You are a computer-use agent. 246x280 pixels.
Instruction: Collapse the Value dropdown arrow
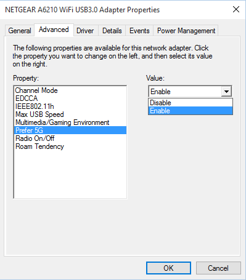(226, 92)
